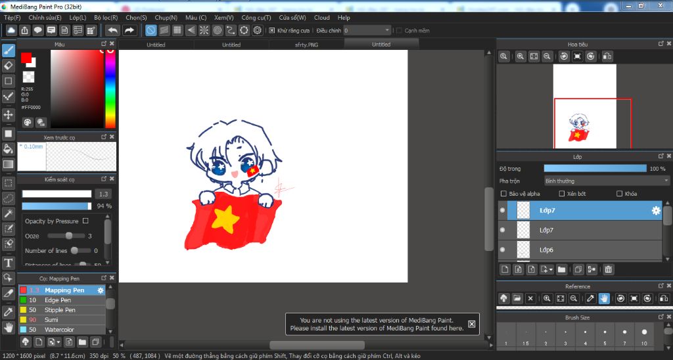Switch to the sfrty.PNG tab
This screenshot has width=673, height=360.
tap(306, 45)
